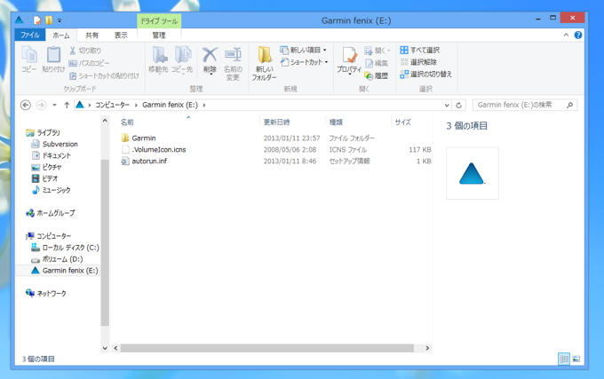This screenshot has width=604, height=379.
Task: Select ボリューム (D:) drive
Action: point(57,259)
